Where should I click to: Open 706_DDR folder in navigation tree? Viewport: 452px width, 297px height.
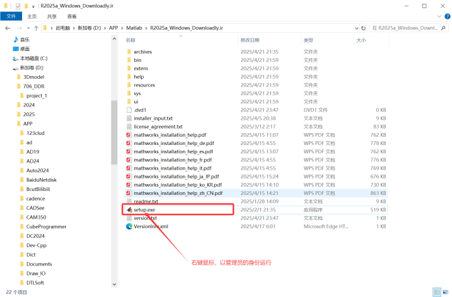click(x=34, y=86)
